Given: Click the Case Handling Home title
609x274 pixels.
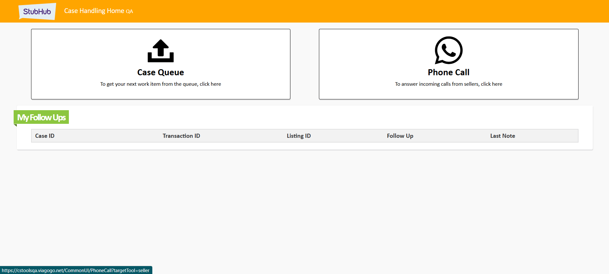Looking at the screenshot, I should point(94,11).
